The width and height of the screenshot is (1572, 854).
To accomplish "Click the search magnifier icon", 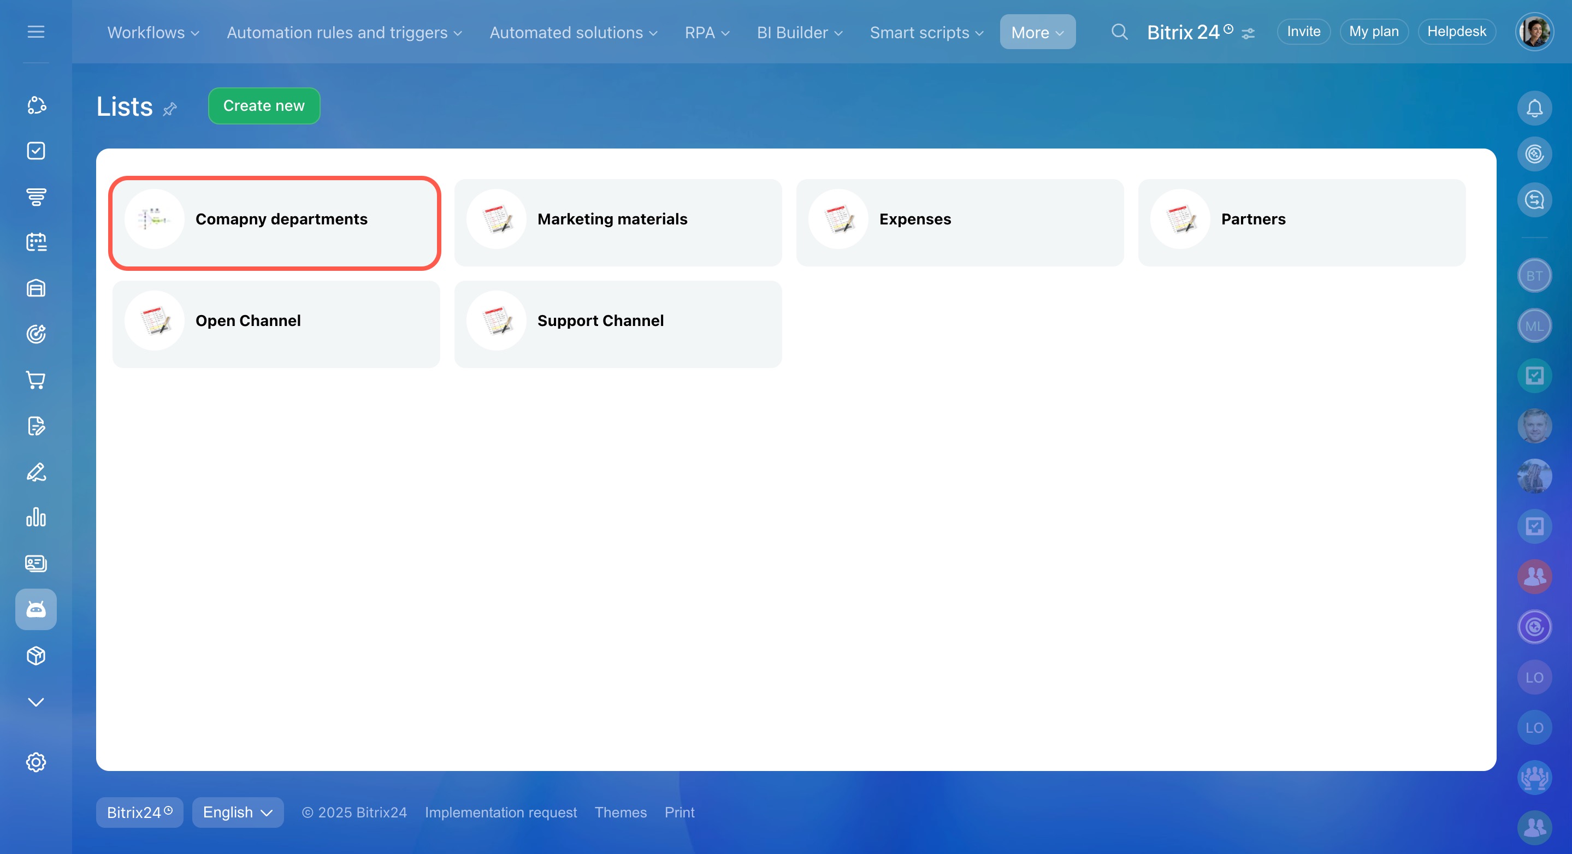I will (x=1119, y=32).
